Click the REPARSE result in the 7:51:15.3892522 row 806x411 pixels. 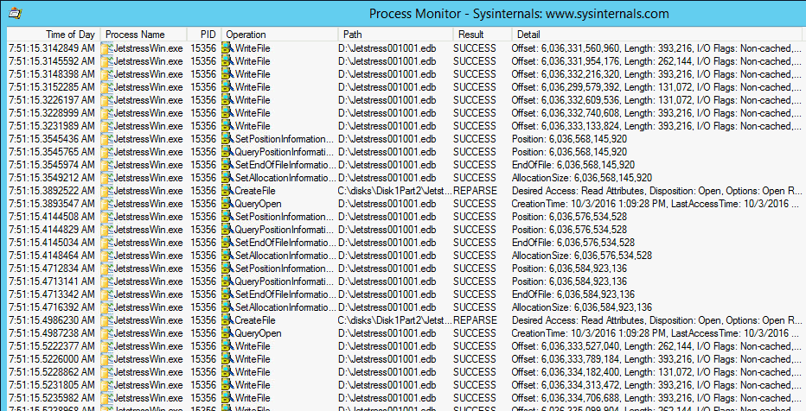pos(475,191)
